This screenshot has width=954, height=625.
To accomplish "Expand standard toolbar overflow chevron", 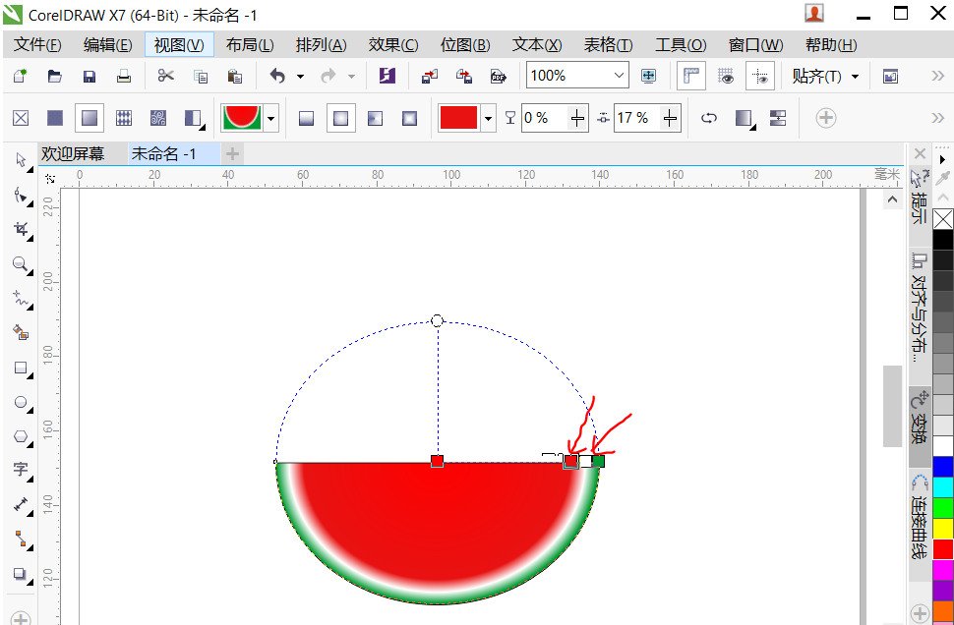I will coord(937,76).
